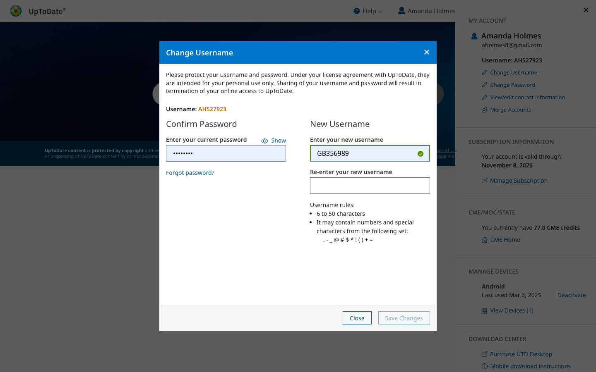596x372 pixels.
Task: Open the Change Password link
Action: click(x=513, y=85)
